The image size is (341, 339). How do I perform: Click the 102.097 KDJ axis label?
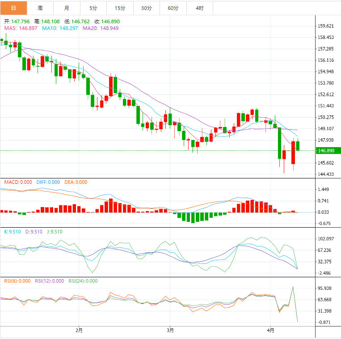[x=326, y=239]
